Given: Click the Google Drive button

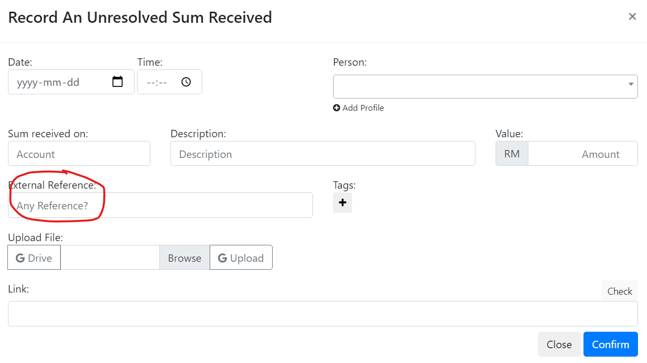Looking at the screenshot, I should [x=34, y=258].
